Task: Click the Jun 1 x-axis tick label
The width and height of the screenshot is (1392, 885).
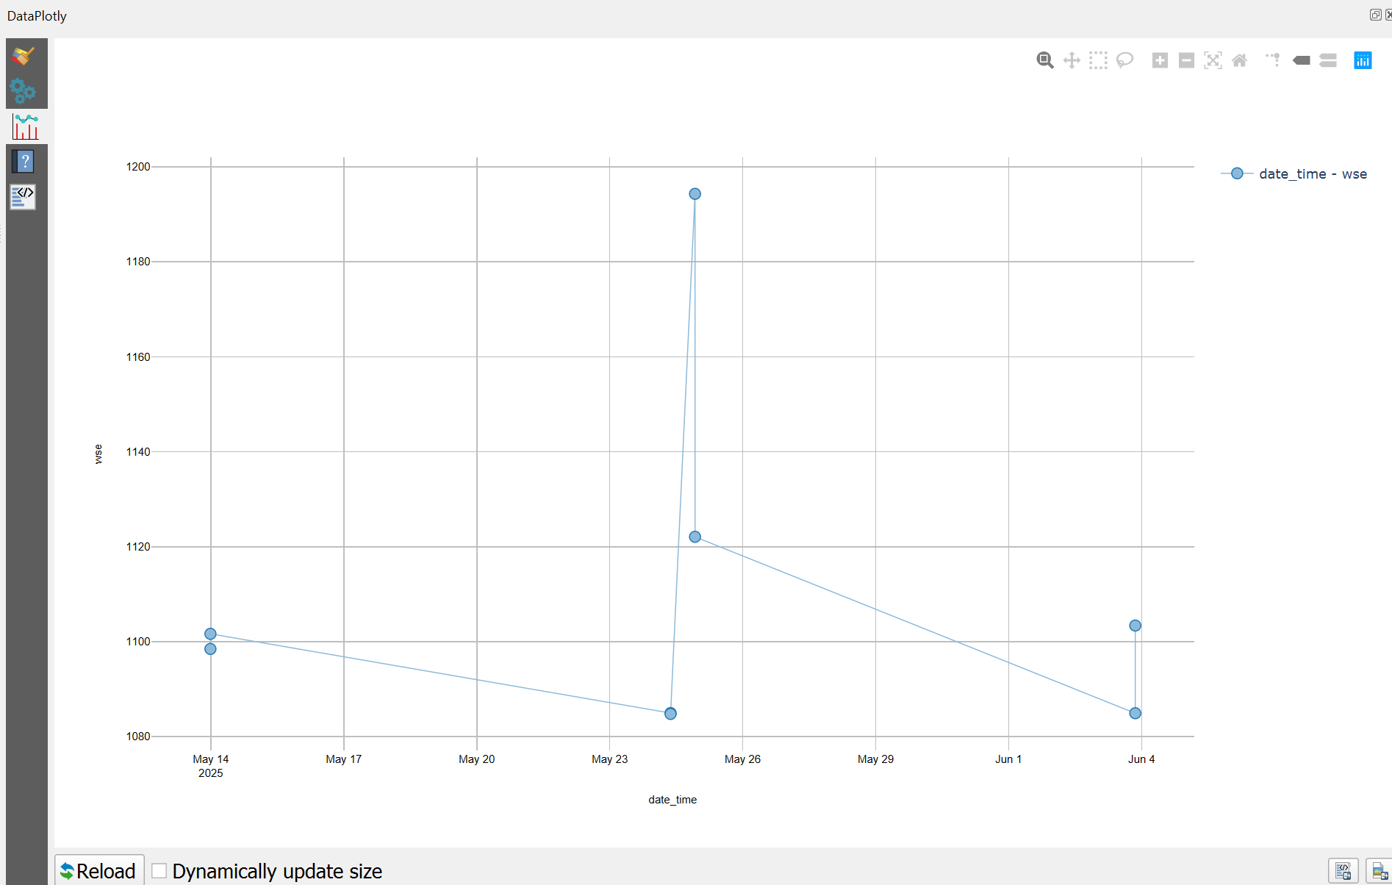Action: tap(1008, 759)
